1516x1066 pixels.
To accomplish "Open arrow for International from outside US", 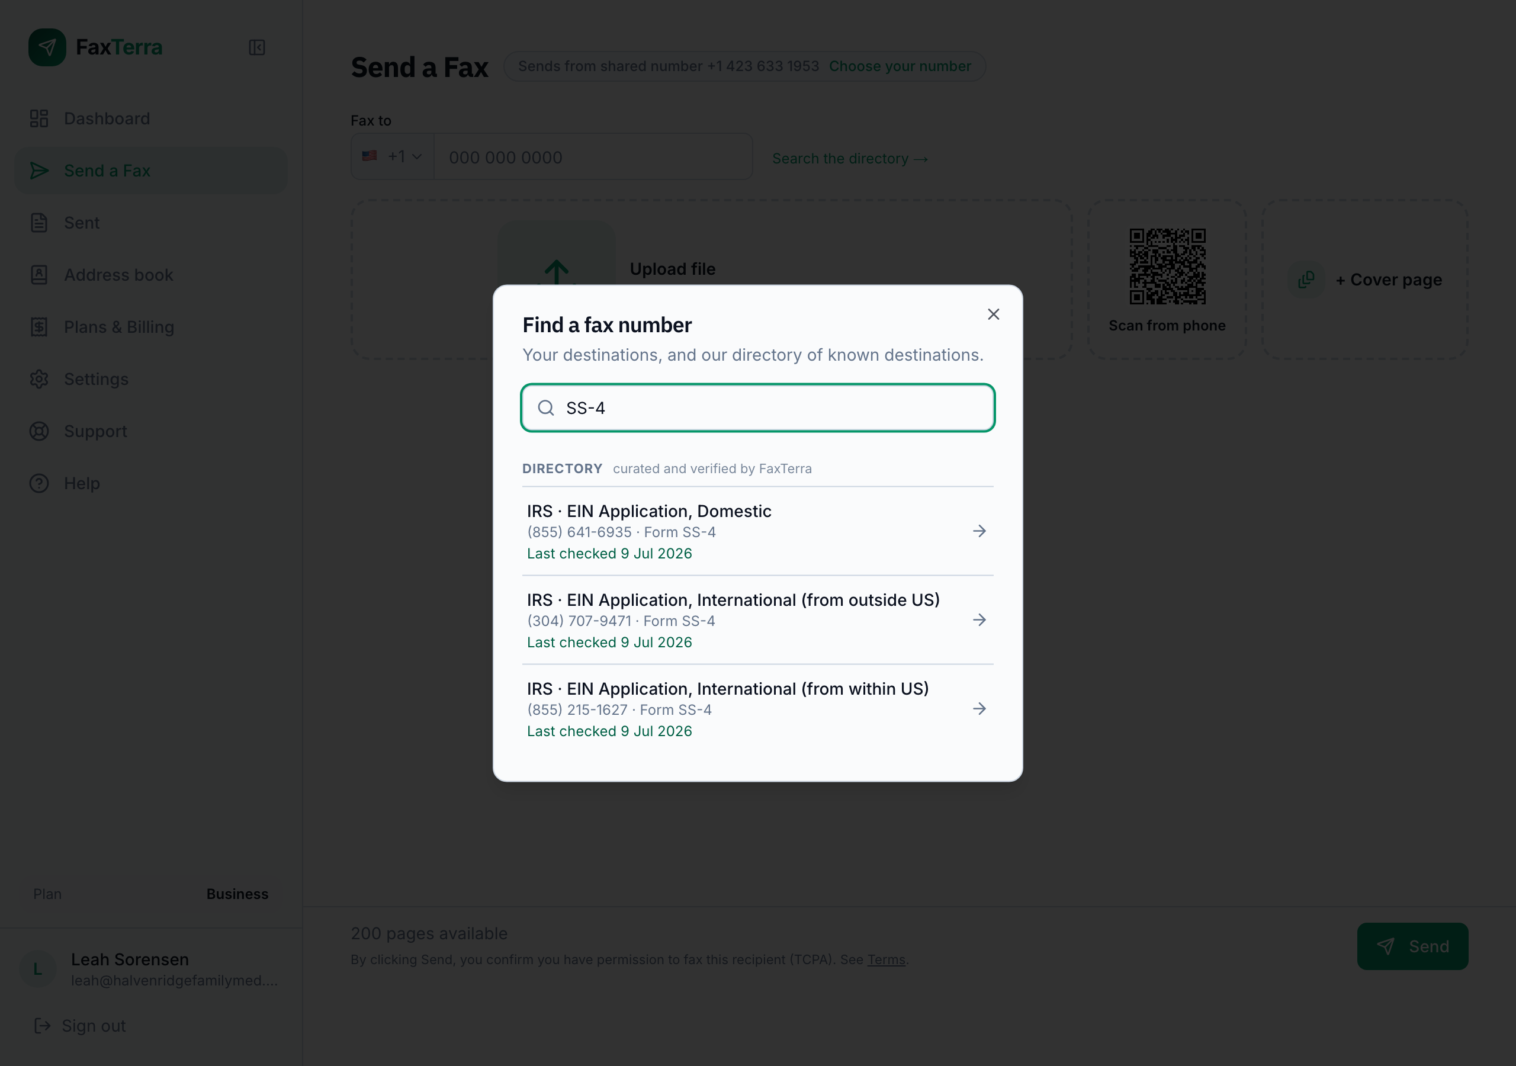I will (x=979, y=620).
